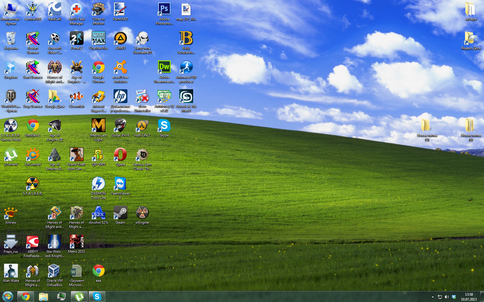The width and height of the screenshot is (484, 302).
Task: Open Half-Life 2 desktop shortcut
Action: click(x=142, y=128)
